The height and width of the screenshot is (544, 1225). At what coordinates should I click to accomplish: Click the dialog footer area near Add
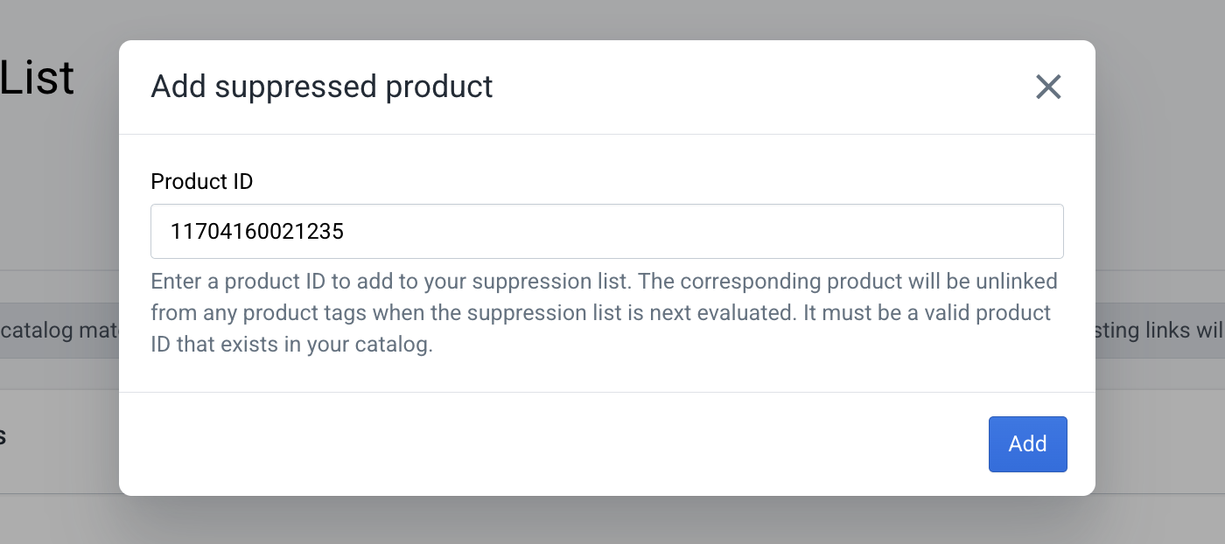569,444
